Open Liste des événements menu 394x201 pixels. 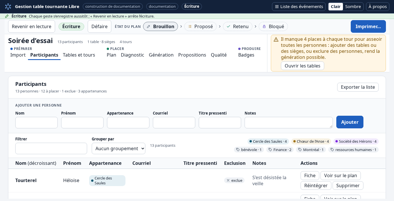[x=299, y=7]
